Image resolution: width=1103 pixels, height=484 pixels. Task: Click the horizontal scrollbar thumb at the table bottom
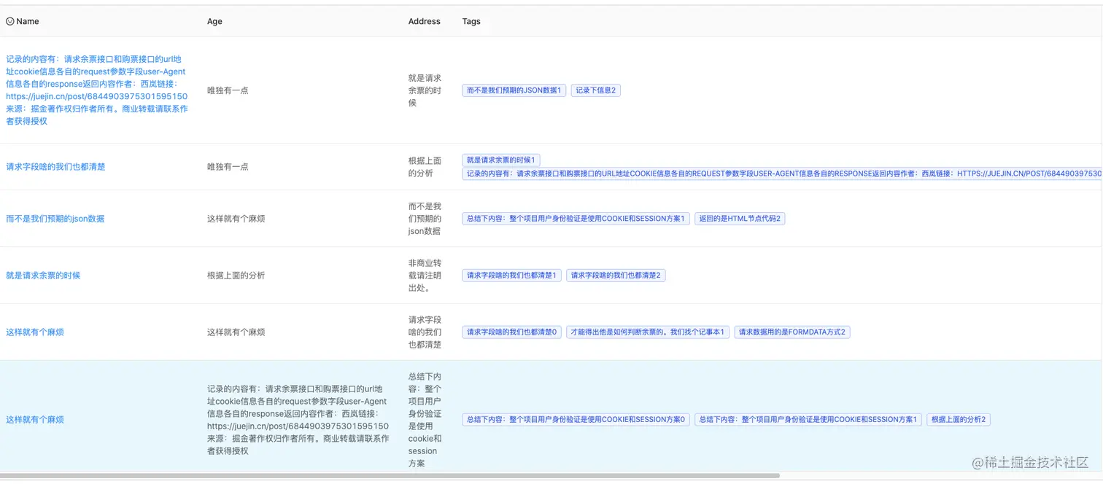390,475
